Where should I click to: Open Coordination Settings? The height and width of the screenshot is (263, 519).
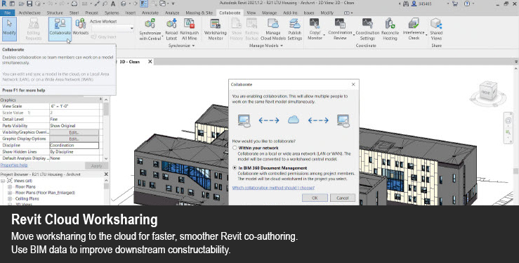[367, 29]
